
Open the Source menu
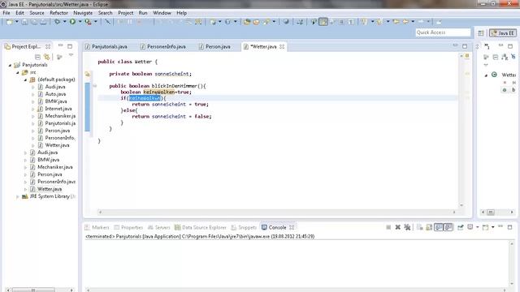pos(37,13)
